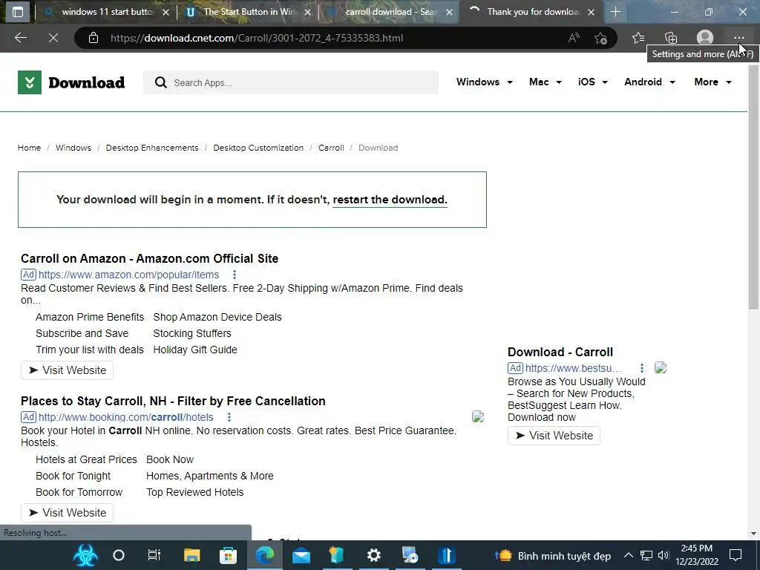760x570 pixels.
Task: Expand the Windows dropdown menu
Action: (x=484, y=82)
